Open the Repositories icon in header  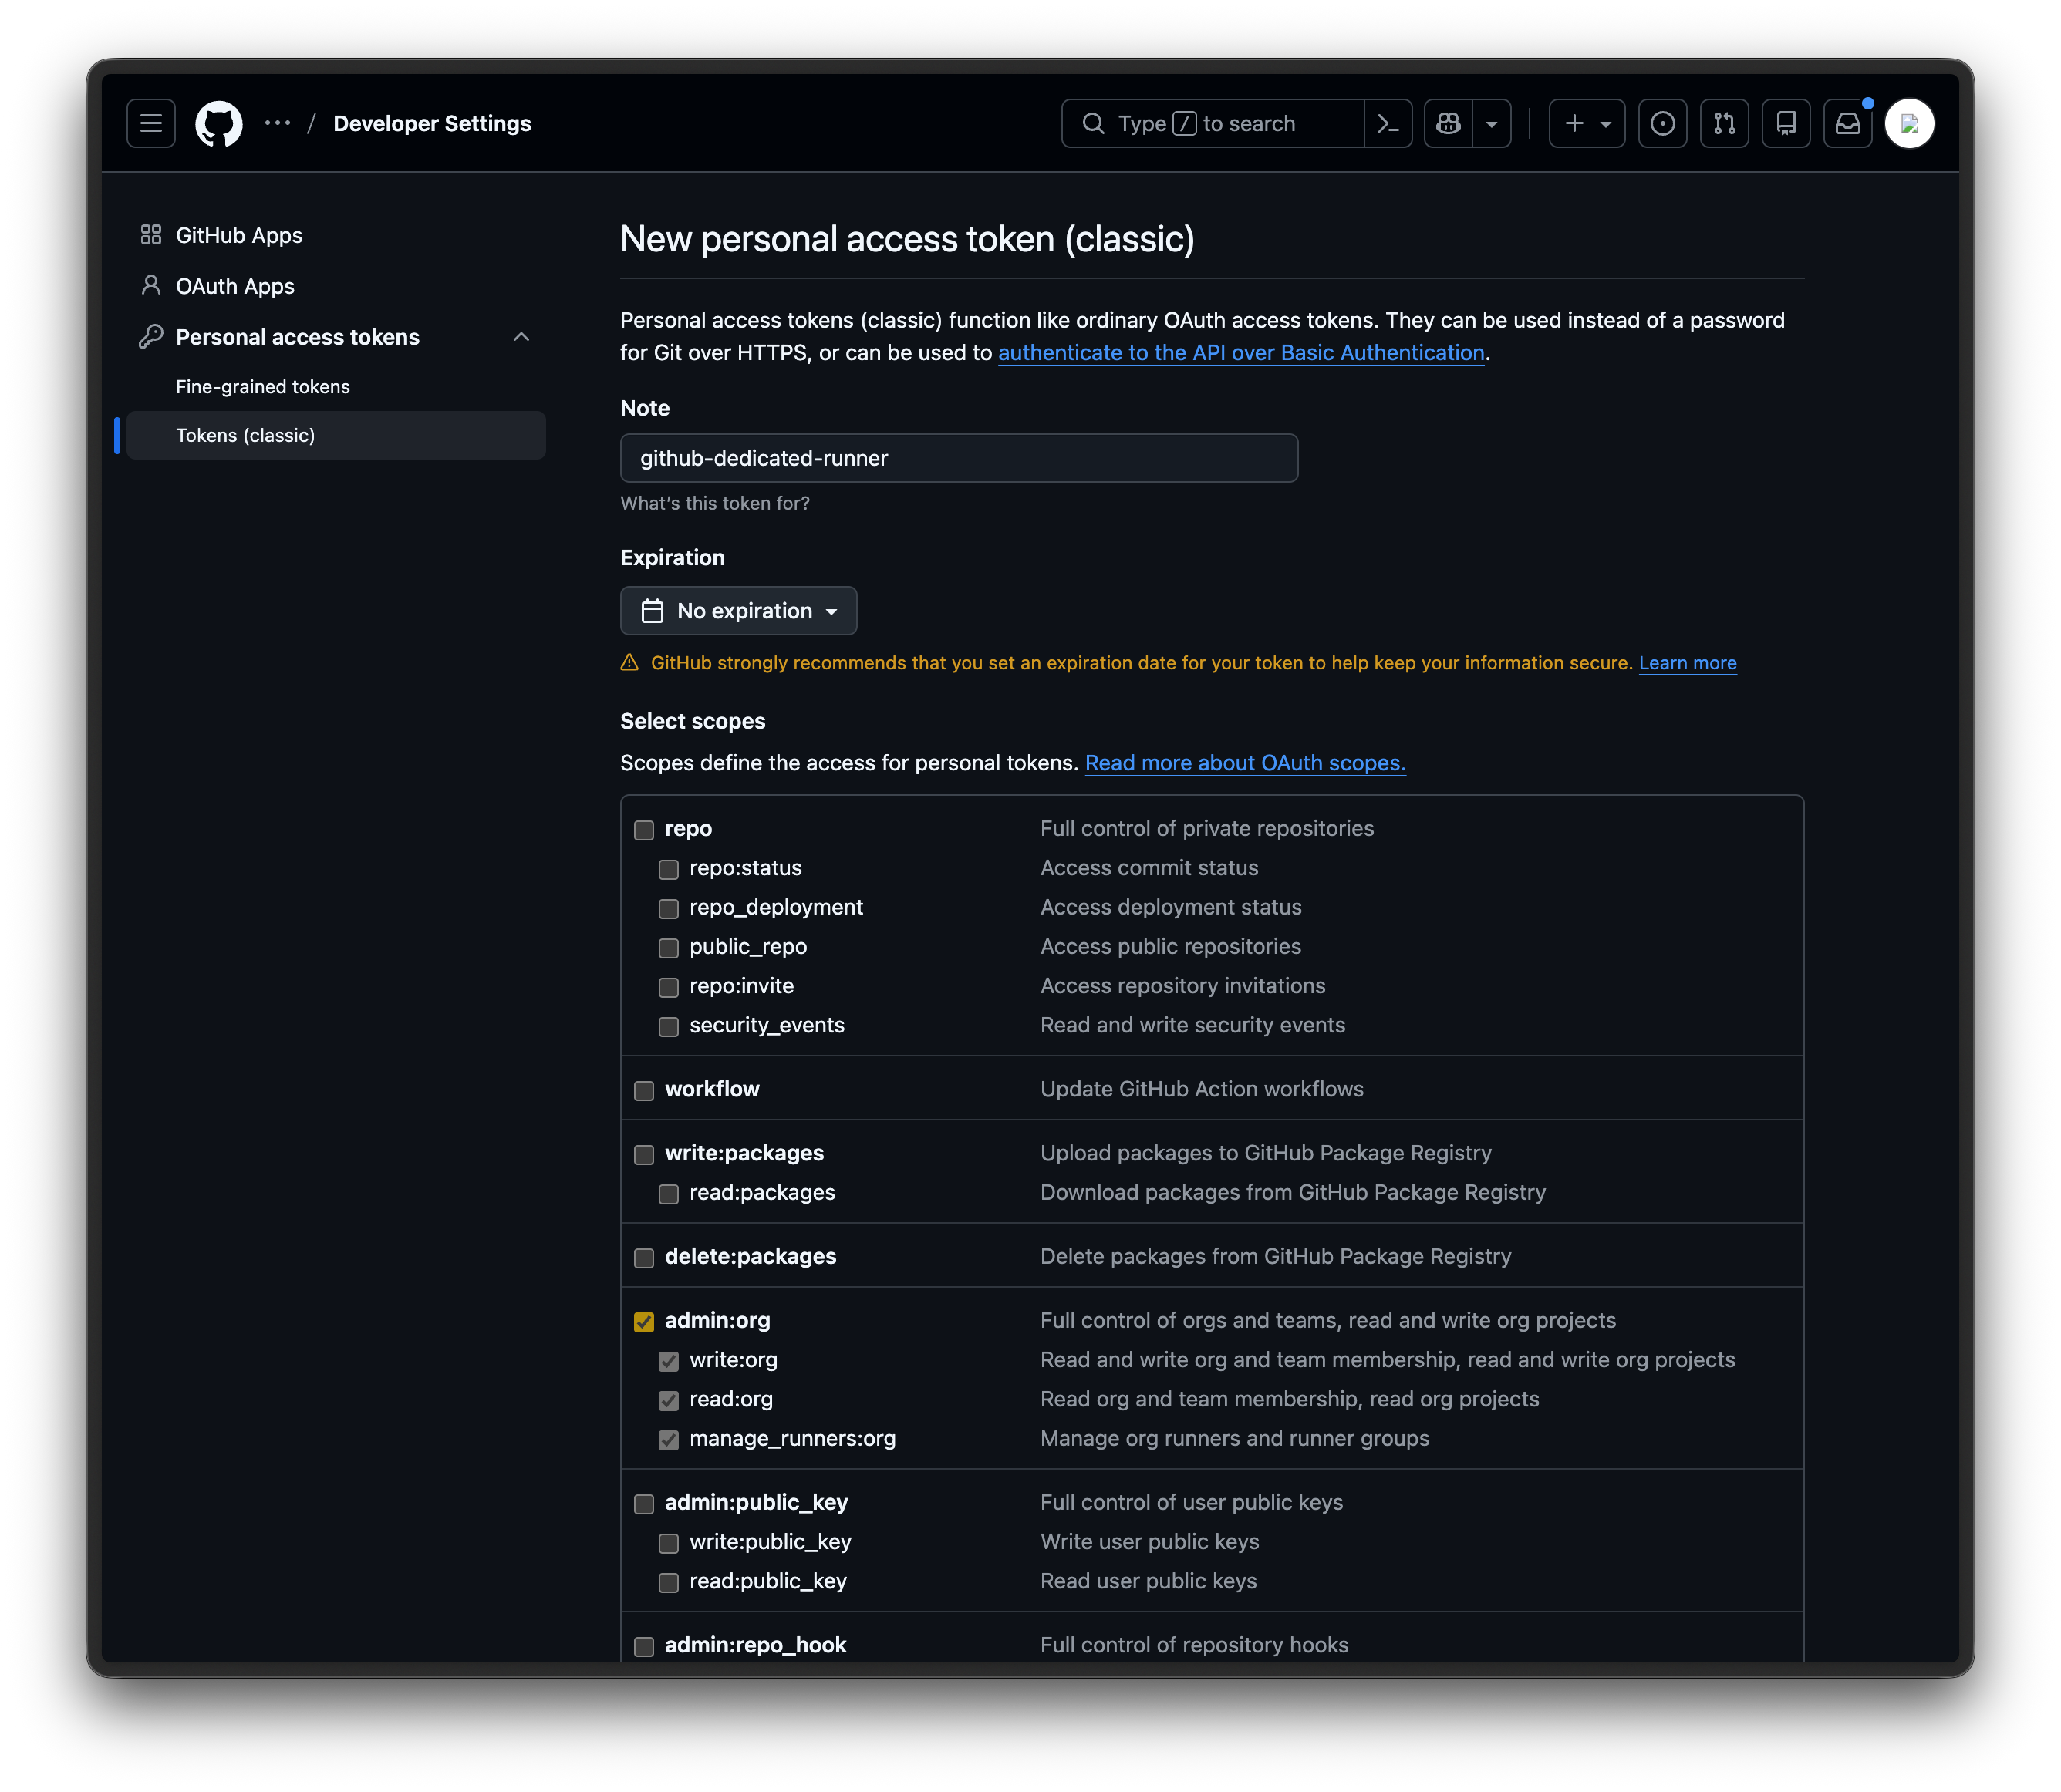(x=1786, y=123)
